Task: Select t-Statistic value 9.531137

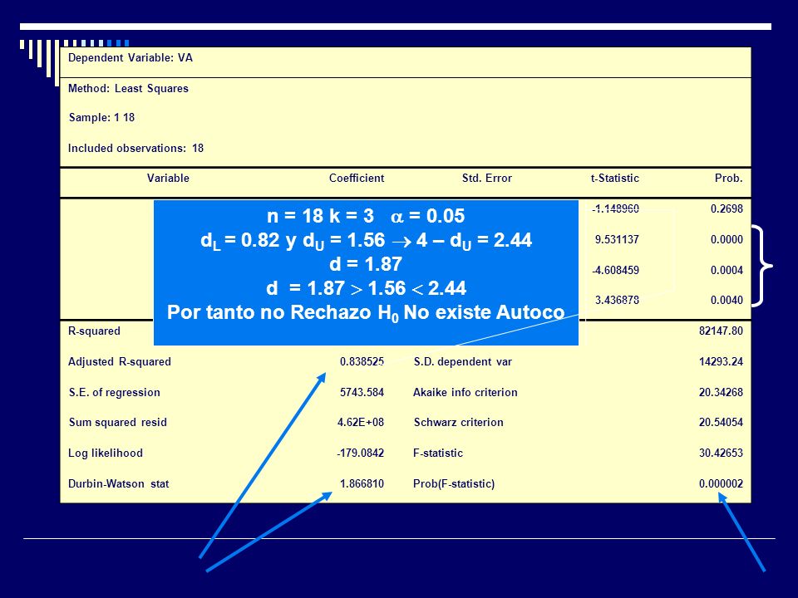Action: click(617, 239)
